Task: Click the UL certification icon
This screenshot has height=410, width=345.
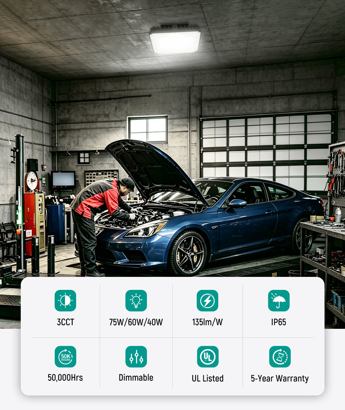Action: (x=208, y=357)
